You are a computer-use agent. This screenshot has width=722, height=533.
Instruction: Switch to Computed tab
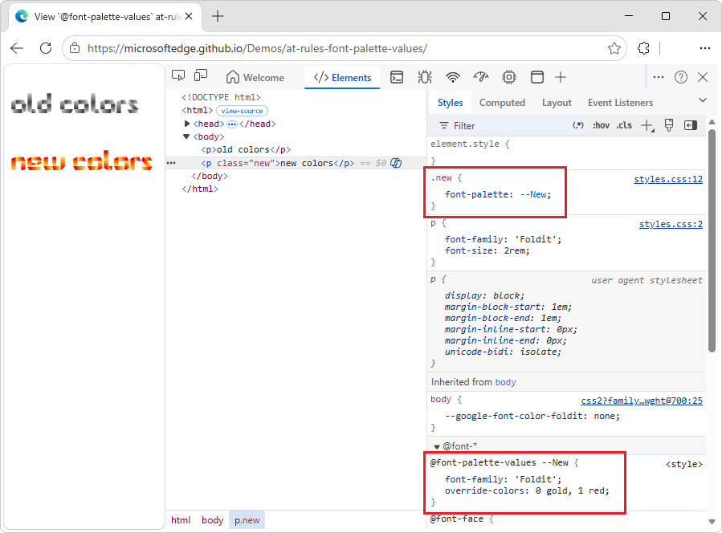click(502, 103)
